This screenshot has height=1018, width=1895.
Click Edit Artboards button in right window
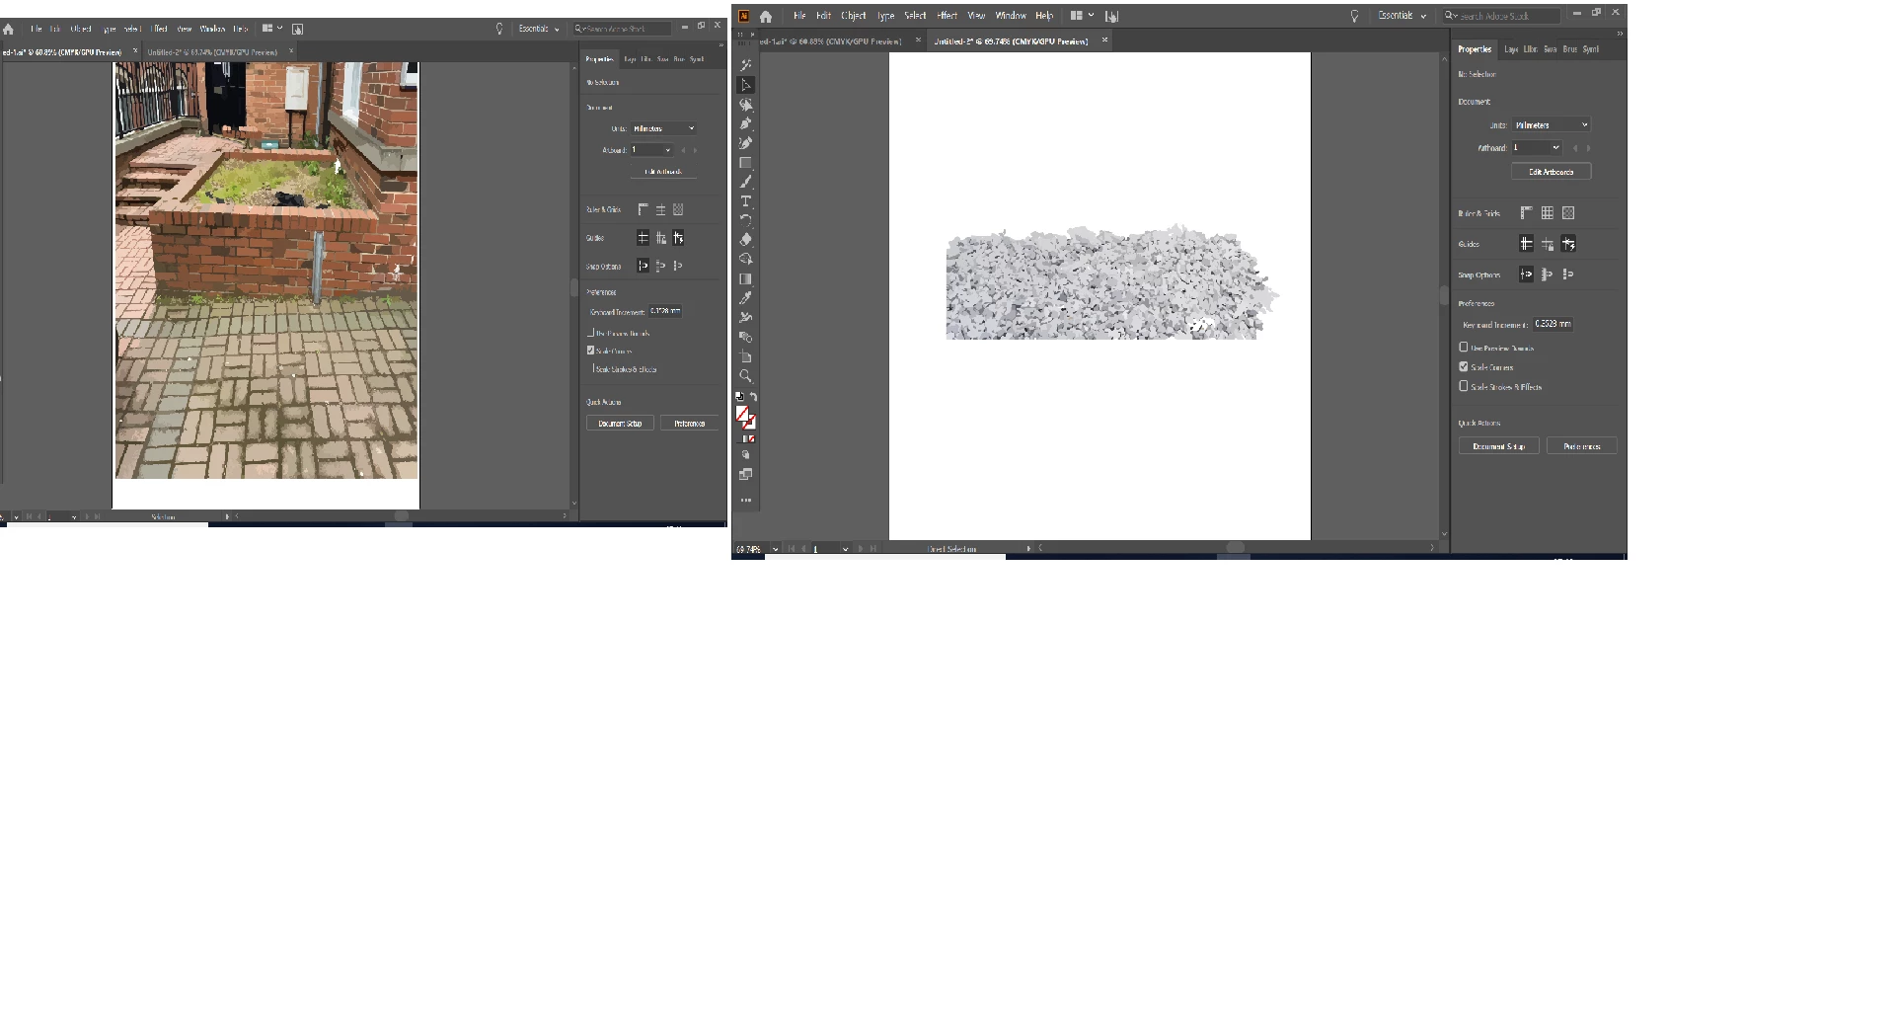pyautogui.click(x=1551, y=172)
